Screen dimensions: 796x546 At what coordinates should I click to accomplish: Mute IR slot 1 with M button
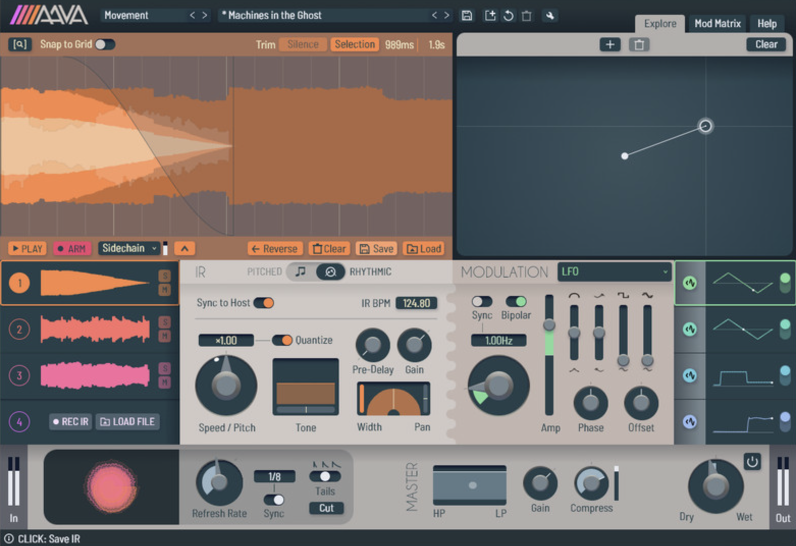coord(165,289)
